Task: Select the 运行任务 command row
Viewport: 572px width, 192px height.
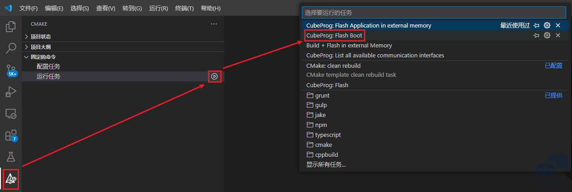Action: pos(123,76)
